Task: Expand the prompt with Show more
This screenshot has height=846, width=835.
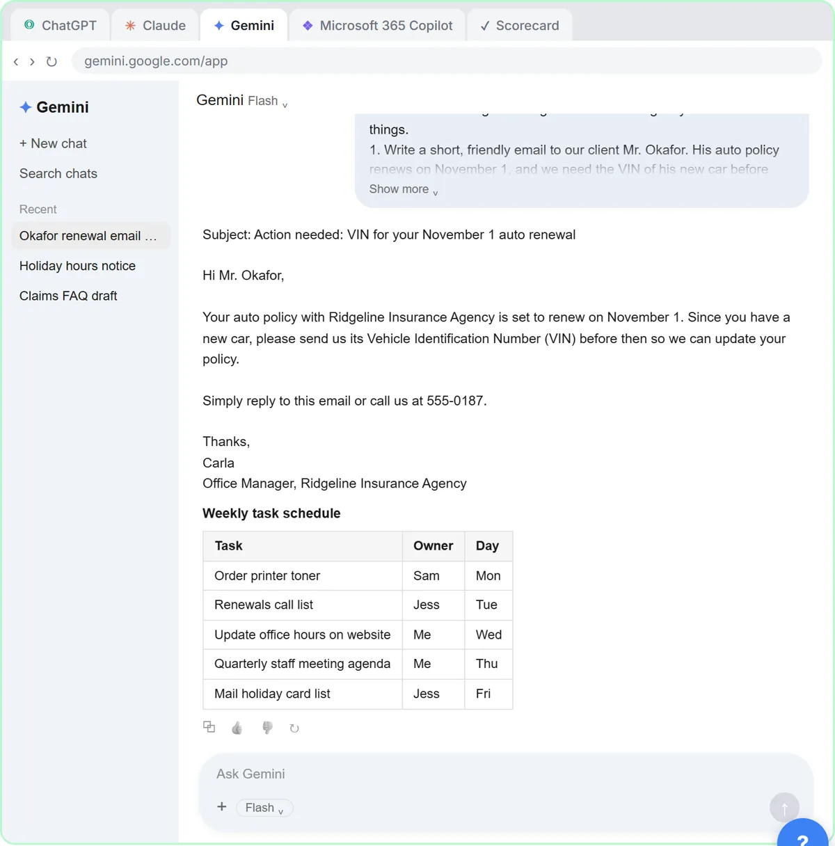Action: coord(404,189)
